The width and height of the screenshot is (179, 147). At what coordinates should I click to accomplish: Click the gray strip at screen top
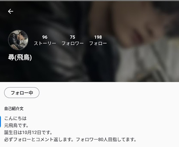pyautogui.click(x=89, y=1)
